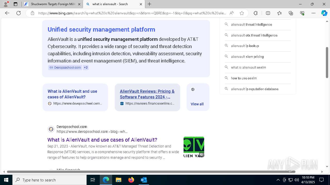Open AlienVault Reviews Pricing card

pos(147,97)
